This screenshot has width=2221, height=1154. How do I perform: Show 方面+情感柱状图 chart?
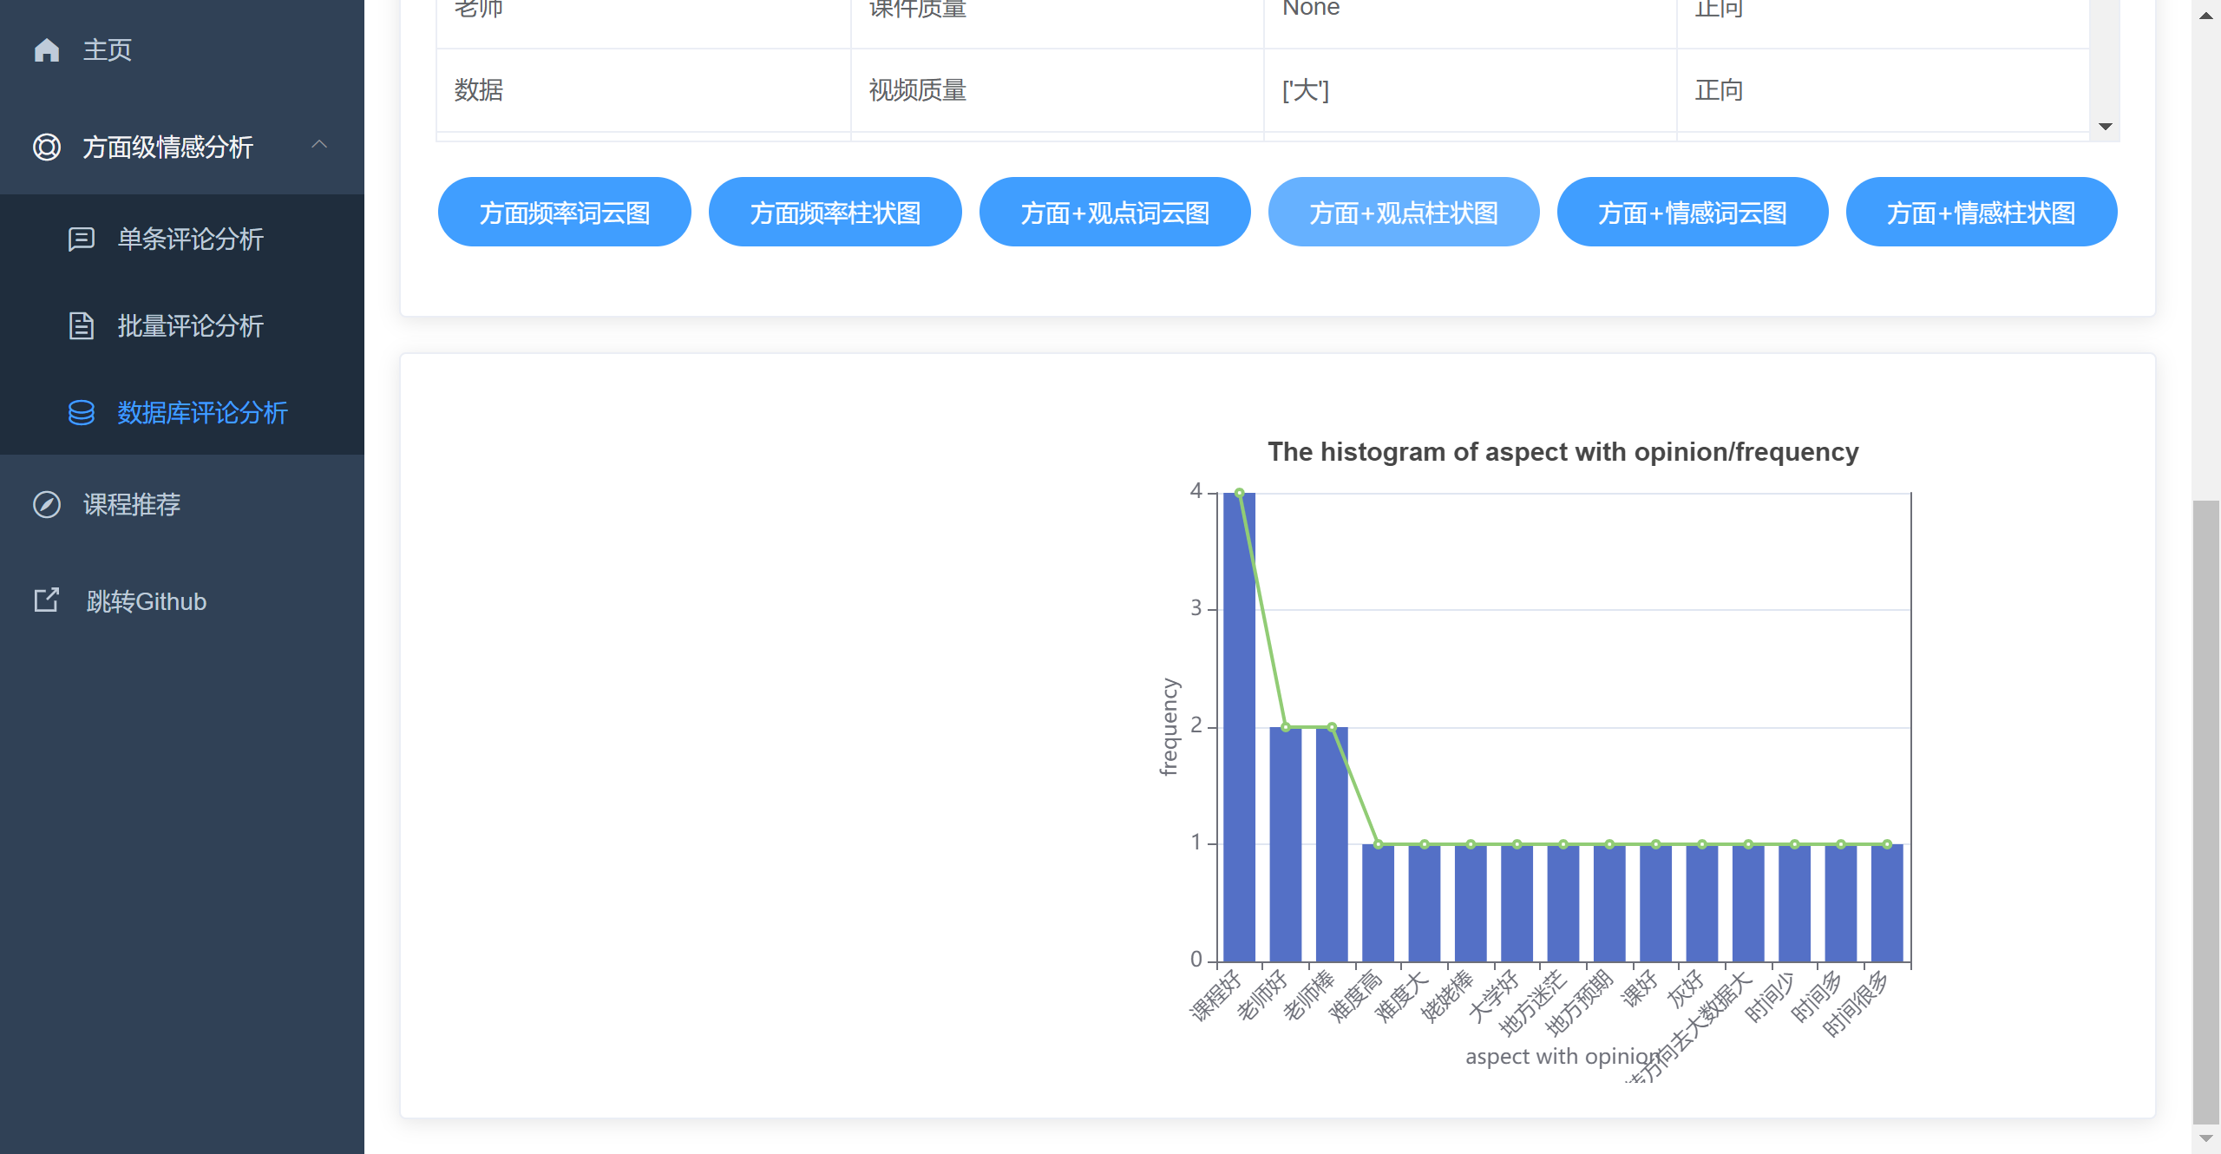tap(1981, 213)
